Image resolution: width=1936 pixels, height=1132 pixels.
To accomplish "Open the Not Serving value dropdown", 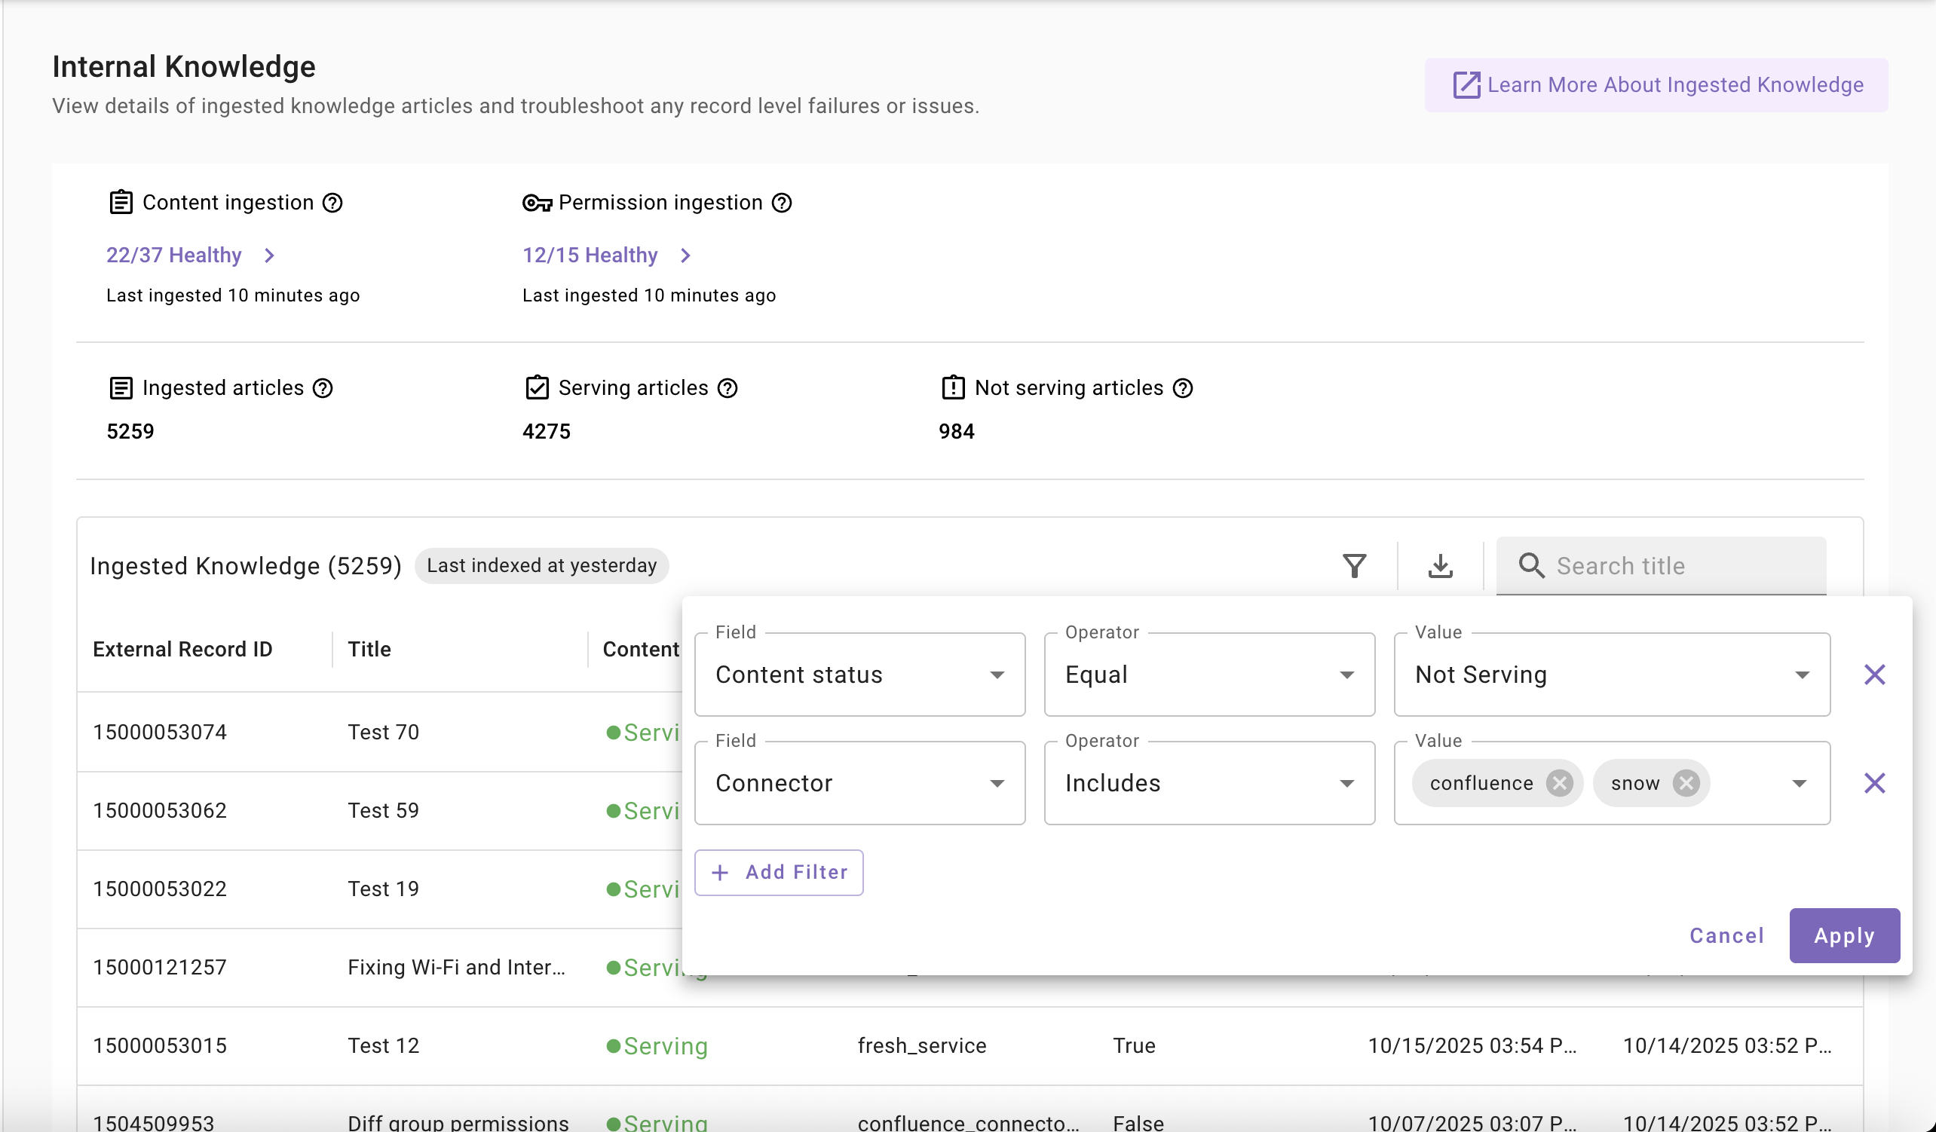I will point(1611,675).
